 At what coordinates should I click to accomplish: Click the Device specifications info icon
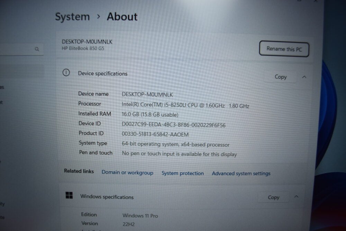click(66, 72)
